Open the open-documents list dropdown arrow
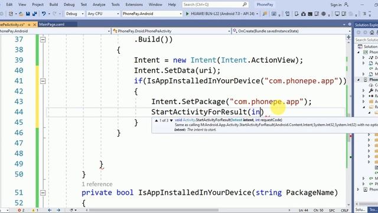The width and height of the screenshot is (378, 213). (344, 24)
